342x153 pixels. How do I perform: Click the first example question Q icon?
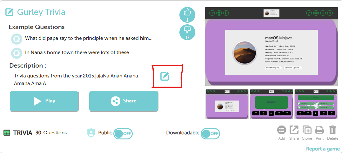tap(17, 39)
